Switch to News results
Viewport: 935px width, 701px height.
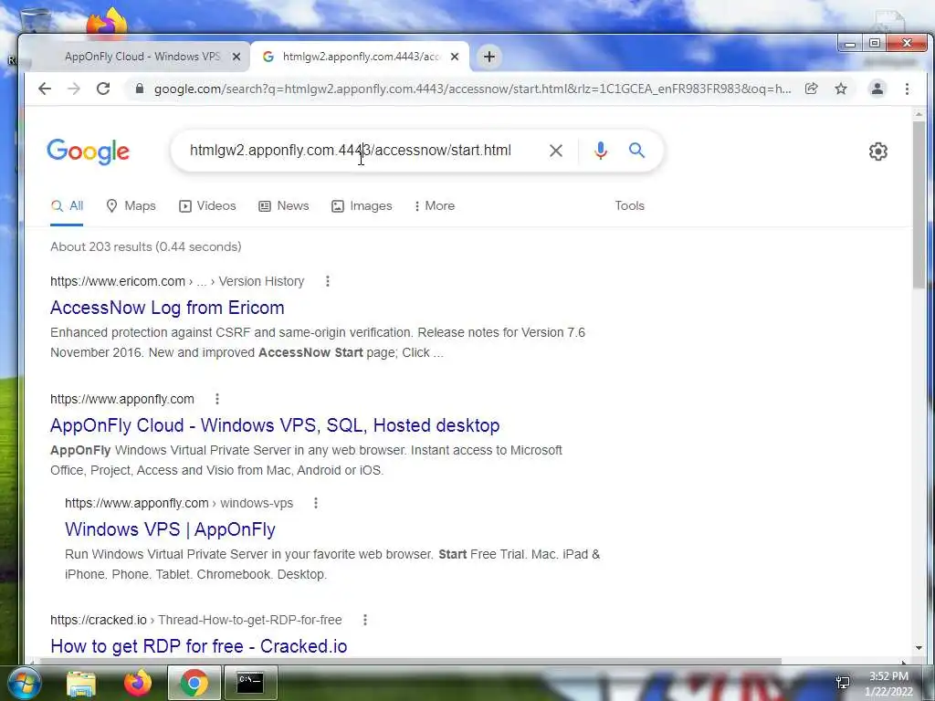click(x=284, y=206)
